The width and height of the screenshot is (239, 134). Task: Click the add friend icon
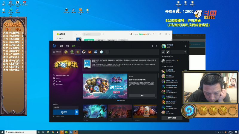(163, 52)
